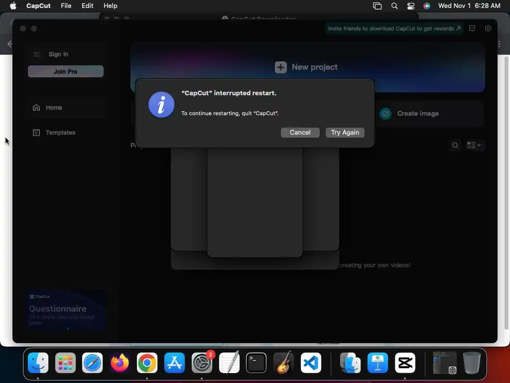The width and height of the screenshot is (510, 383).
Task: Open the CapCut menu in menu bar
Action: click(x=38, y=5)
